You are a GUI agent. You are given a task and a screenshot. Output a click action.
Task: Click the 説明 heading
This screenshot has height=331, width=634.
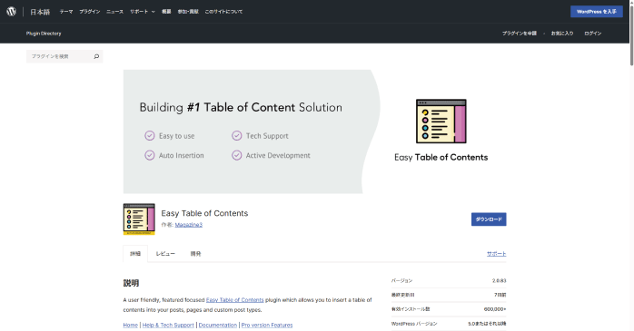tap(131, 283)
